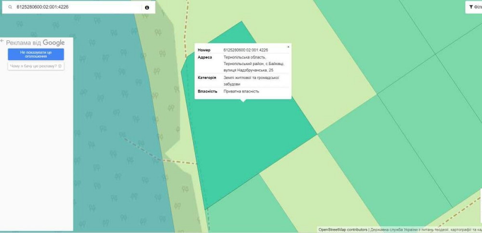This screenshot has width=482, height=233.
Task: Click the 'Реклама від Google' heading
Action: (x=35, y=43)
